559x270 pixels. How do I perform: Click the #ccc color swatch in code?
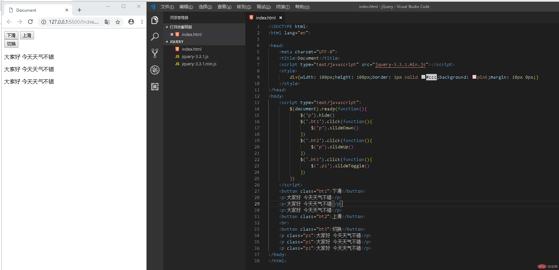[x=423, y=77]
